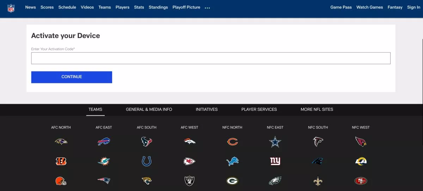Click the Continue button

(72, 77)
